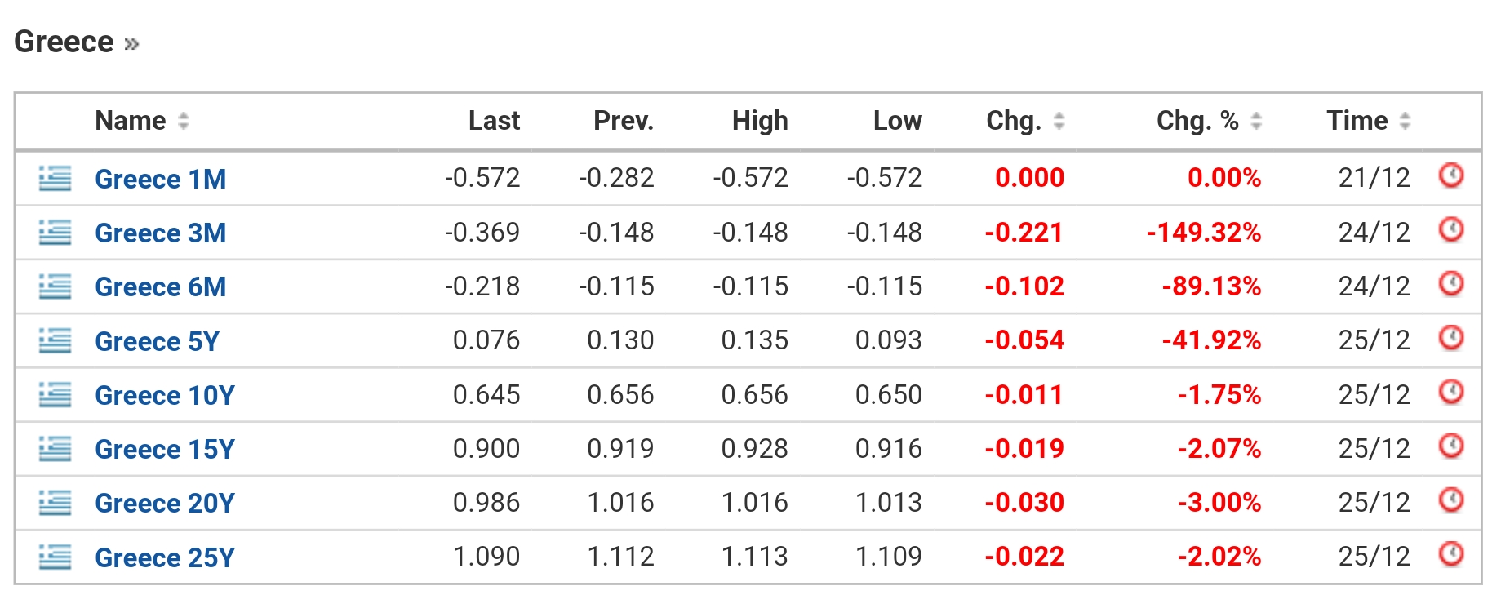Sort table by Name column arrows
Image resolution: width=1501 pixels, height=595 pixels.
click(184, 121)
